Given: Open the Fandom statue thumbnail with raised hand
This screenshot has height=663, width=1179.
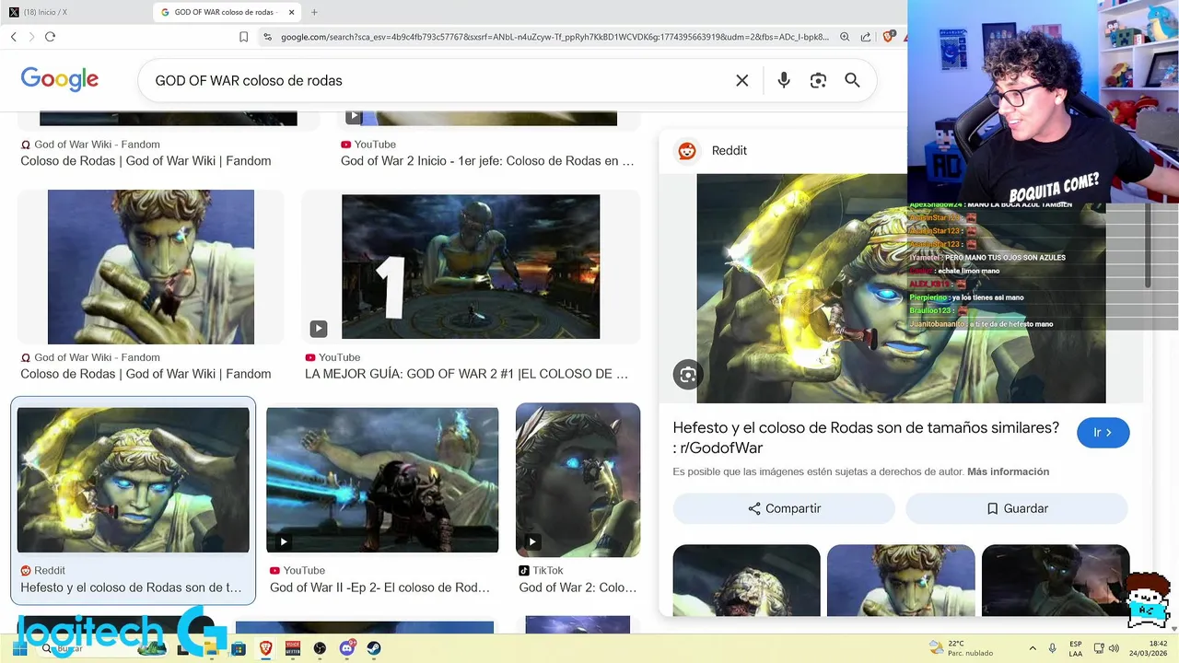Looking at the screenshot, I should (x=151, y=267).
